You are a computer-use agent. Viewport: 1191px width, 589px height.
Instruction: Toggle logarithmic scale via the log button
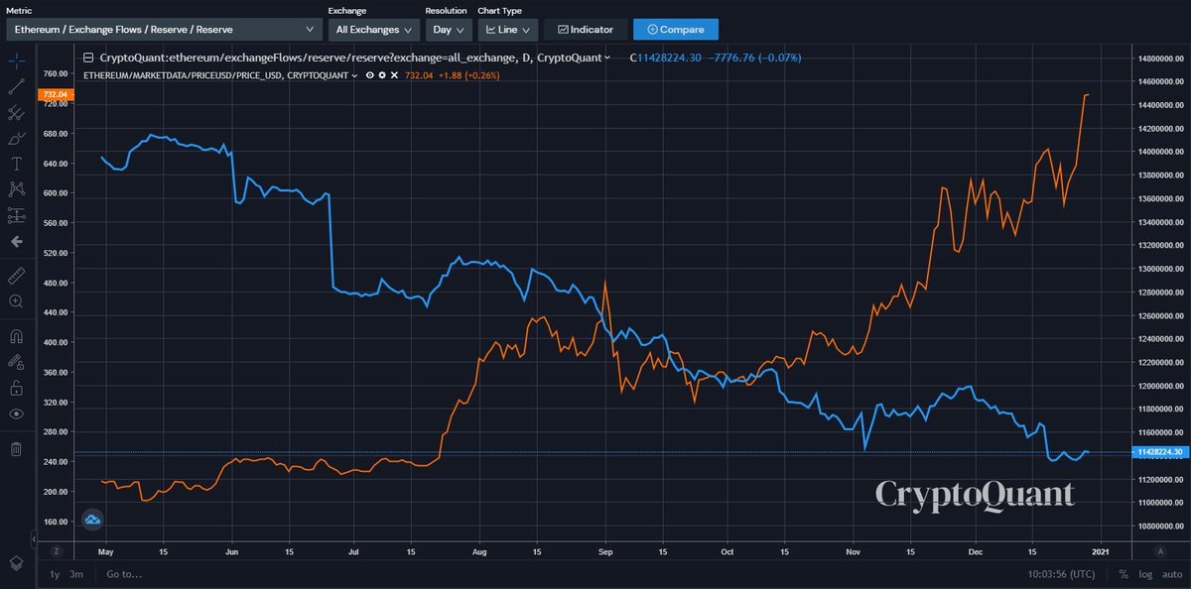1144,573
